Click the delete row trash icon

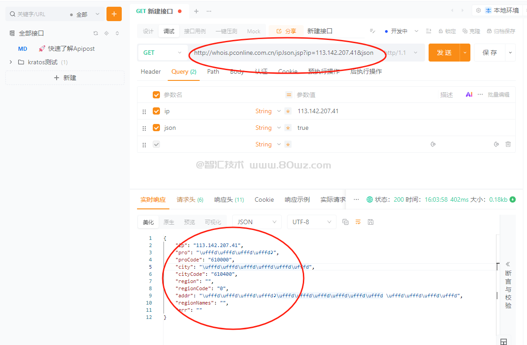pyautogui.click(x=508, y=144)
